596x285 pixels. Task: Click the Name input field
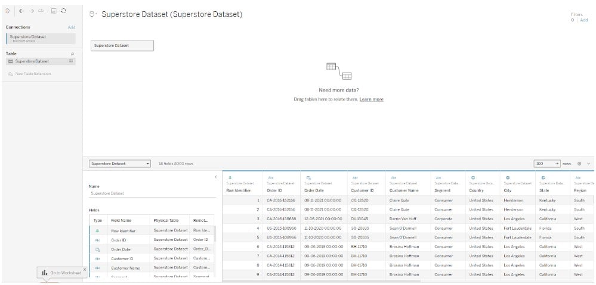point(152,193)
